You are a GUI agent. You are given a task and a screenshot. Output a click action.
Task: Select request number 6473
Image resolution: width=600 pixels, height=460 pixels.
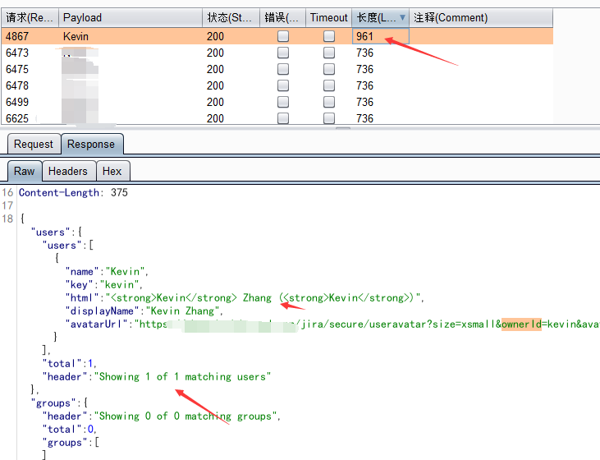17,53
